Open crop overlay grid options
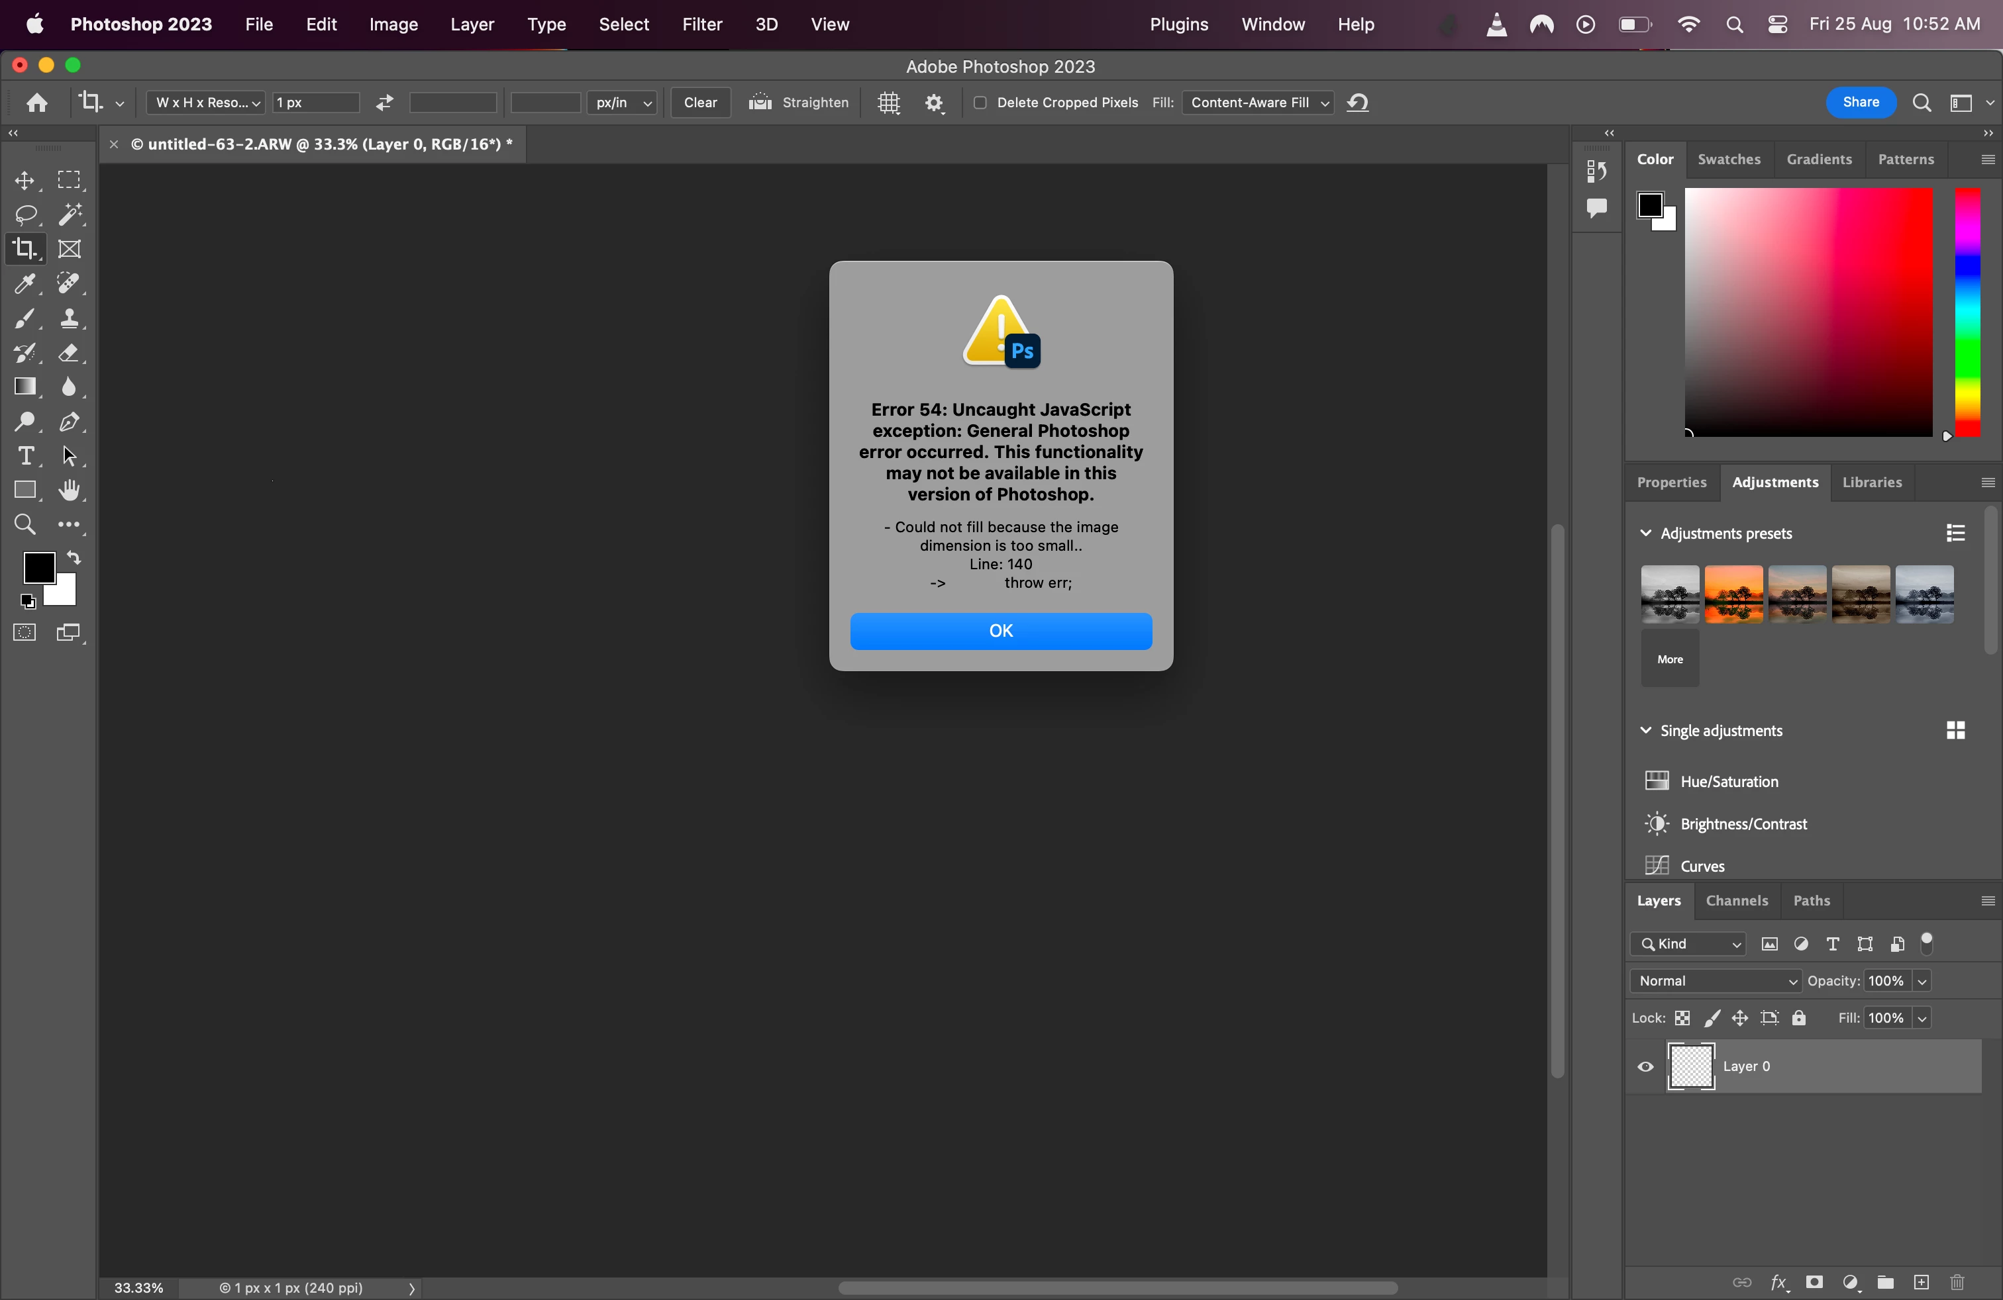The width and height of the screenshot is (2003, 1300). coord(889,103)
